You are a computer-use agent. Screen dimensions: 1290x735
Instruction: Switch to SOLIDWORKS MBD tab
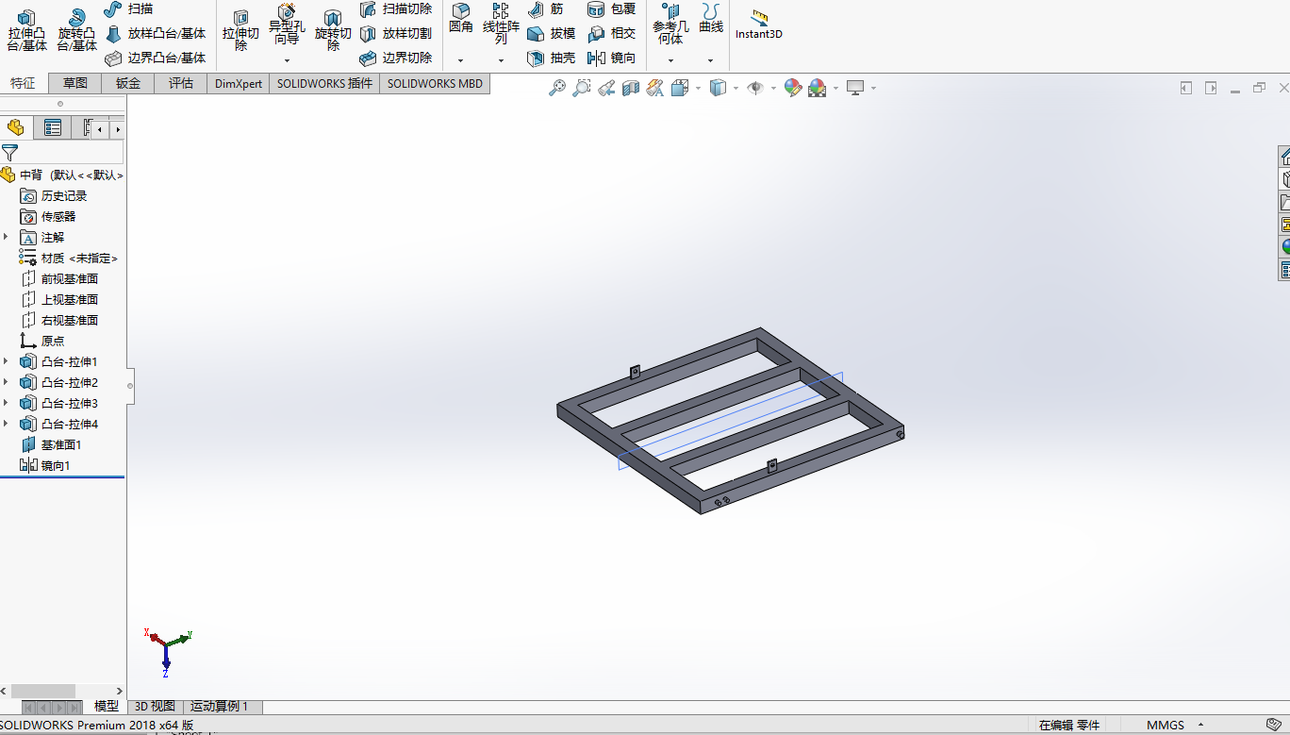pos(435,83)
